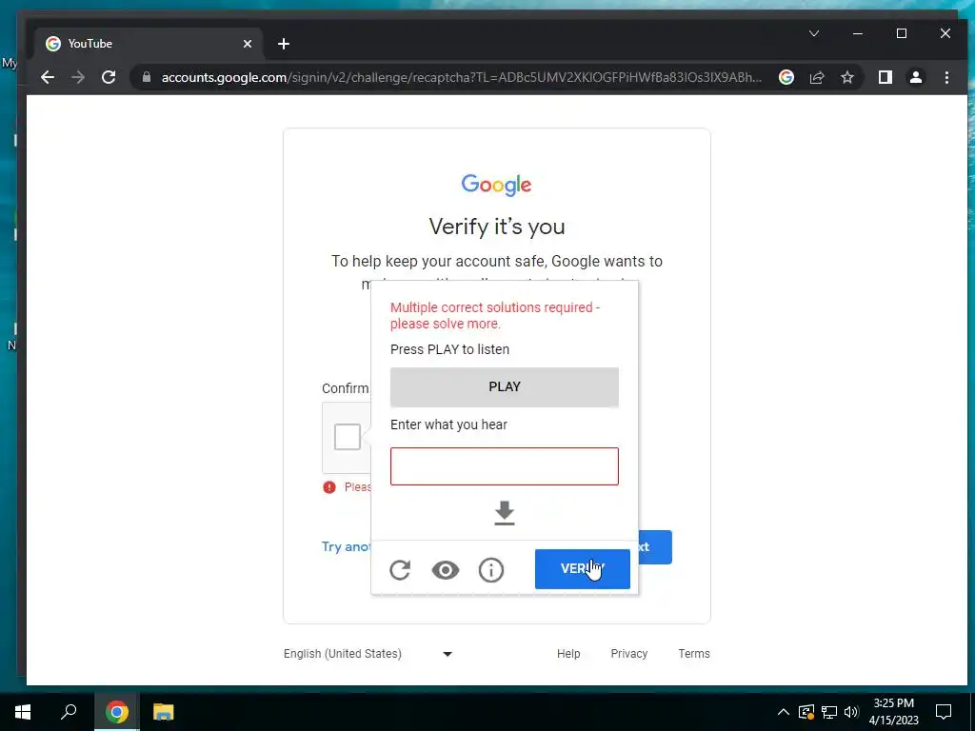Bookmark this page with the star
This screenshot has width=975, height=731.
[x=846, y=77]
